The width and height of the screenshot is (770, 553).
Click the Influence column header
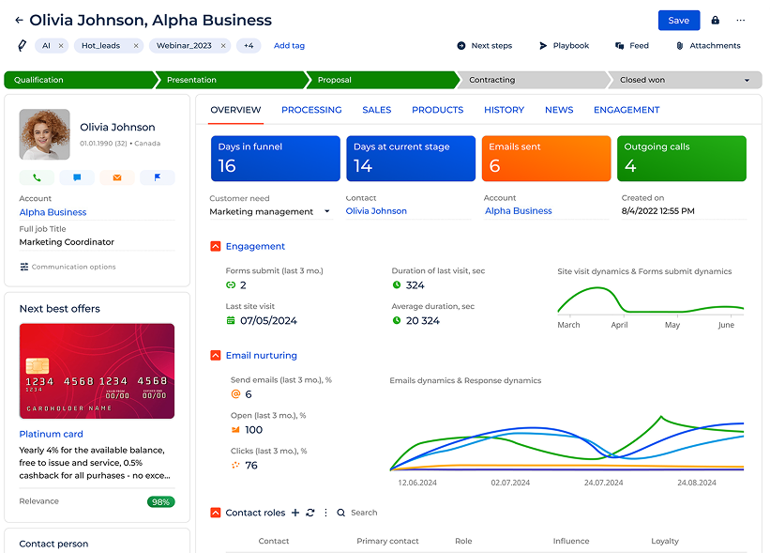(571, 541)
